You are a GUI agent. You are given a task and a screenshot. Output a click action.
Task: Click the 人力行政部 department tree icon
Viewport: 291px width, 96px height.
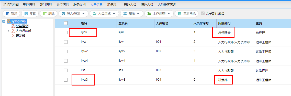pyautogui.click(x=13, y=31)
